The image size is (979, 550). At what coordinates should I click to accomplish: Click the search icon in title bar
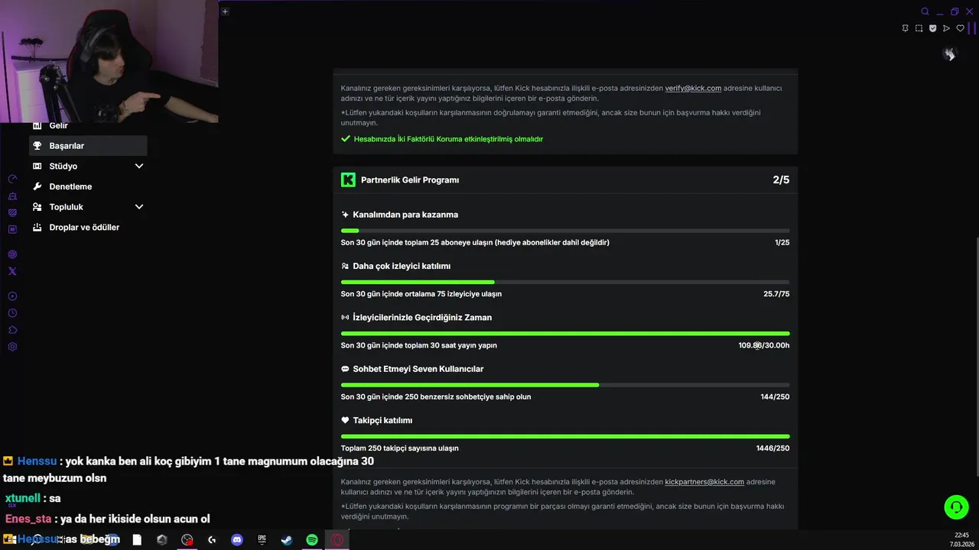pyautogui.click(x=925, y=11)
